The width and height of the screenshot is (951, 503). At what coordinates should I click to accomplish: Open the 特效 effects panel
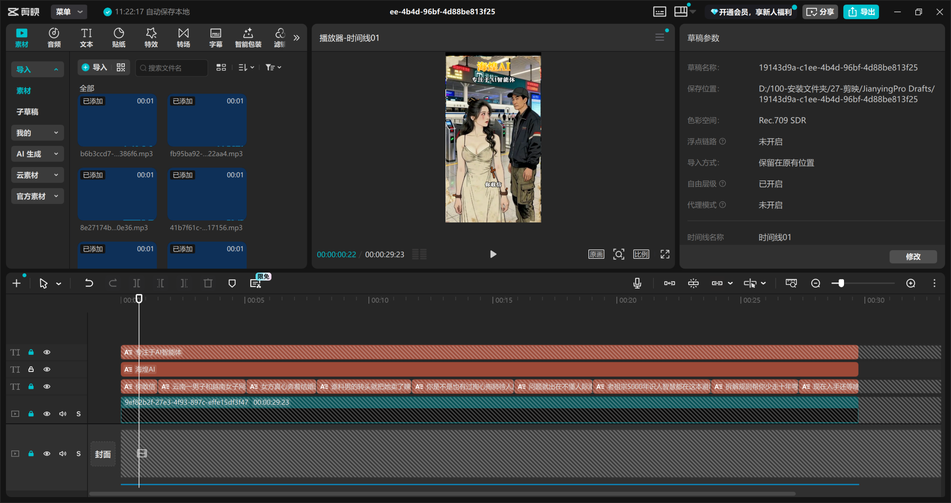[151, 37]
